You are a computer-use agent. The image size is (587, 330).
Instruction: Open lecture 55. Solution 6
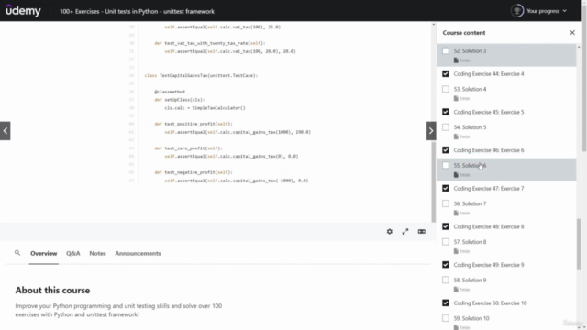click(x=470, y=165)
